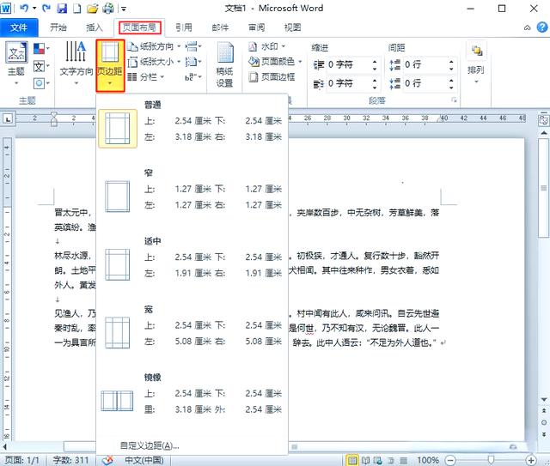Click the 中文(中国) language indicator
The image size is (550, 466).
(x=144, y=460)
